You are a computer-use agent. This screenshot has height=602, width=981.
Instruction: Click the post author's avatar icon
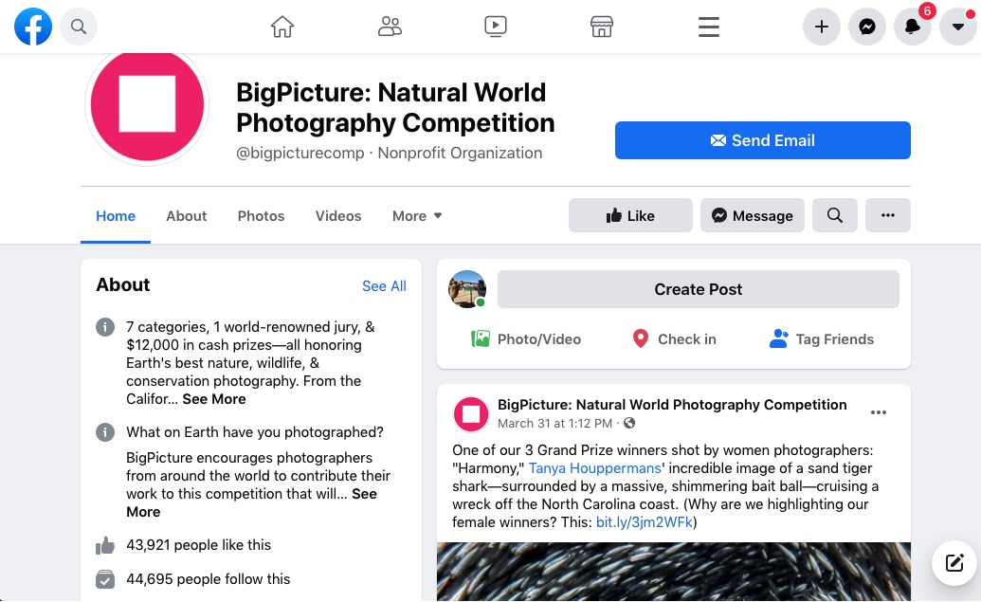pyautogui.click(x=470, y=413)
